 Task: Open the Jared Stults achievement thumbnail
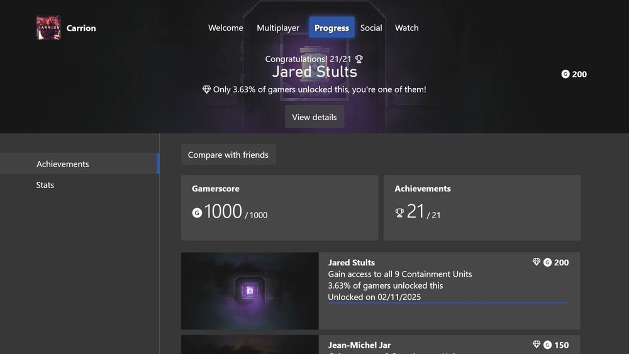pyautogui.click(x=250, y=291)
